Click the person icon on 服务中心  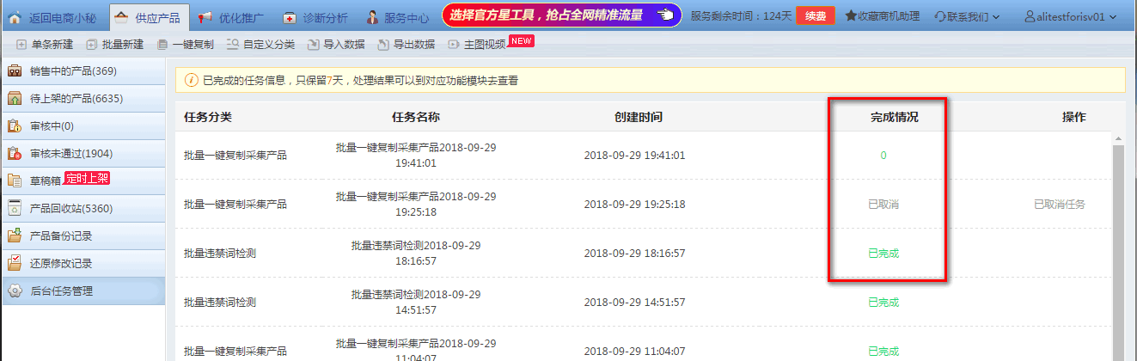click(373, 16)
